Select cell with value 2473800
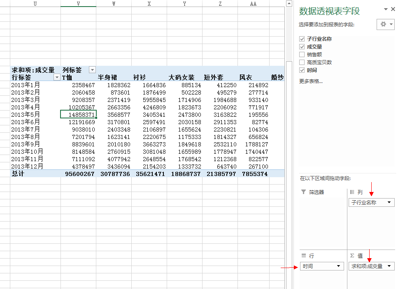Viewport: 398px width, 289px height. [184, 114]
